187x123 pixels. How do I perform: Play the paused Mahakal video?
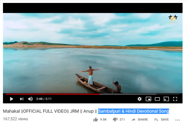pyautogui.click(x=11, y=99)
